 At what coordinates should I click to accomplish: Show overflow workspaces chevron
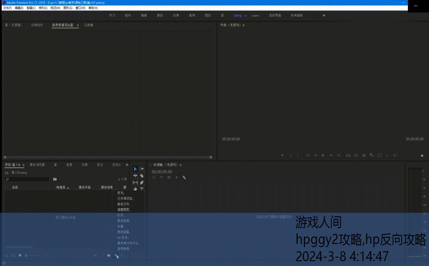coord(324,15)
